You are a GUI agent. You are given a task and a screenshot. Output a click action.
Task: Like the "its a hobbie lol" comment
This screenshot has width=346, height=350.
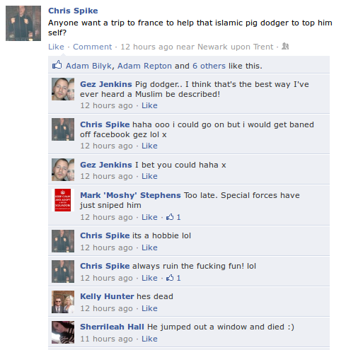149,247
